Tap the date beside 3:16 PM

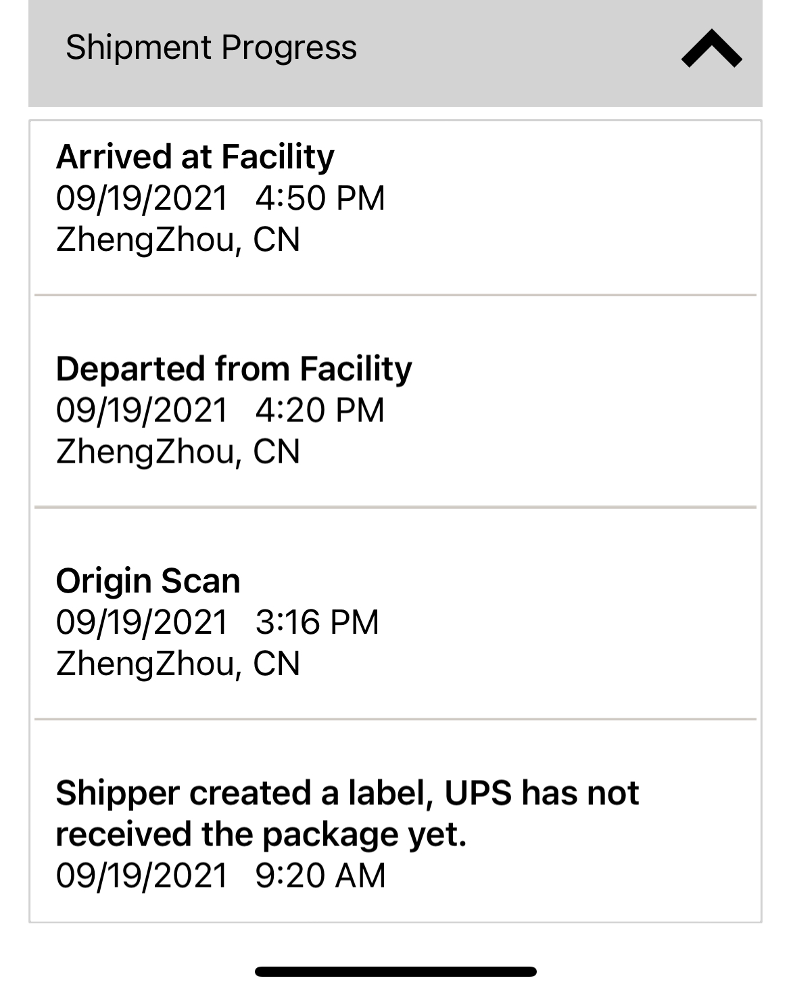point(142,622)
